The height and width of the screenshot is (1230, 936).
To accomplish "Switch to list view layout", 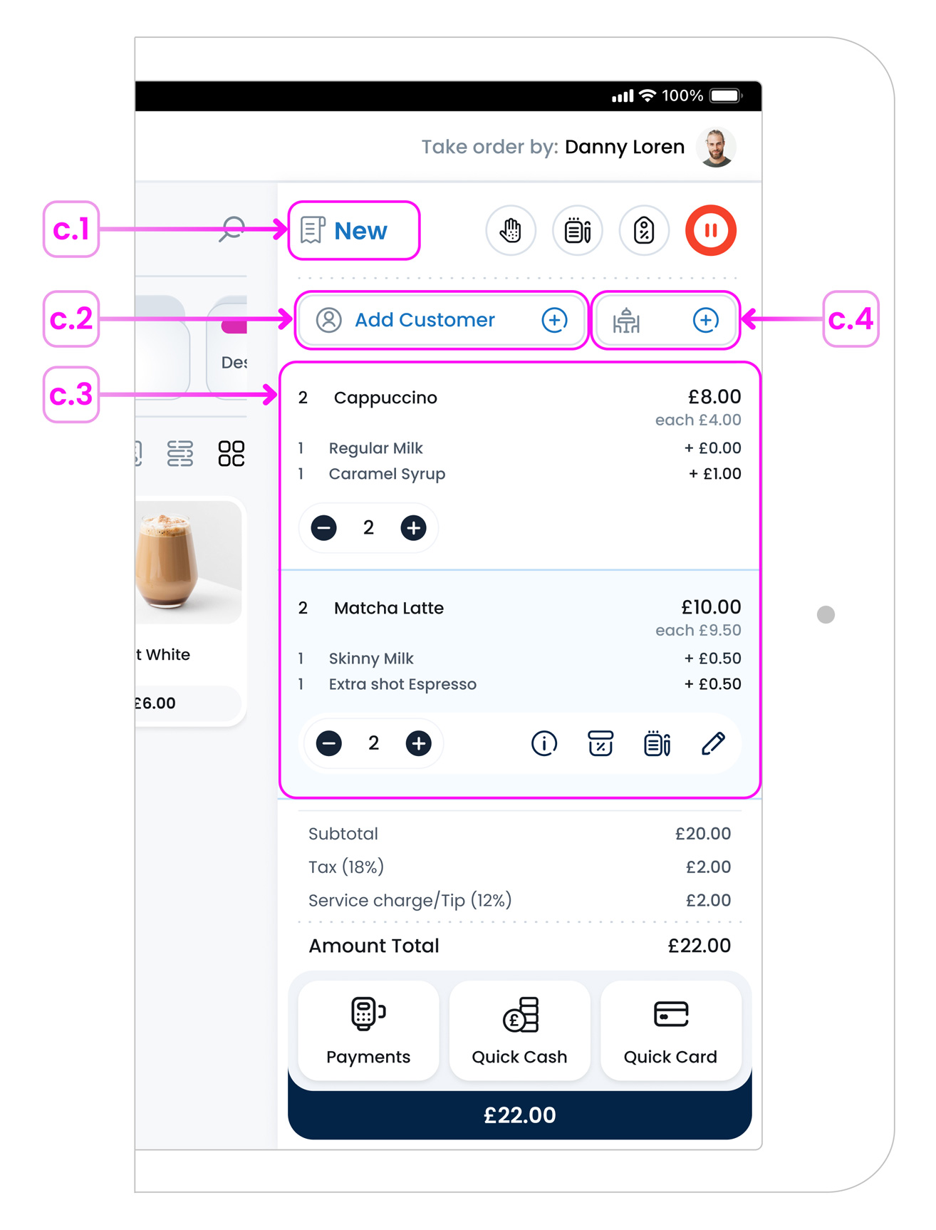I will tap(180, 453).
